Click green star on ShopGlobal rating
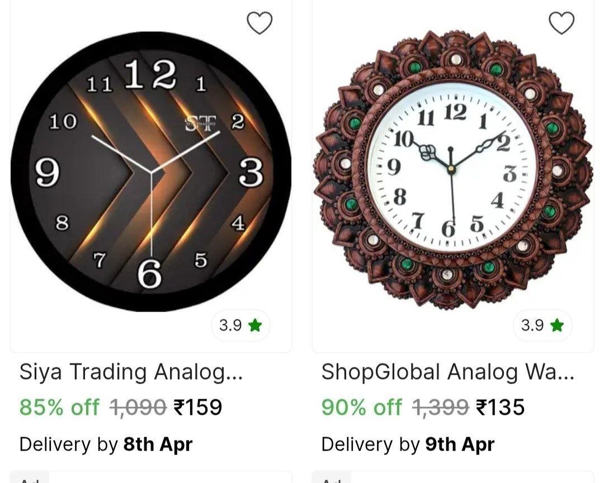The height and width of the screenshot is (483, 604). pos(557,326)
